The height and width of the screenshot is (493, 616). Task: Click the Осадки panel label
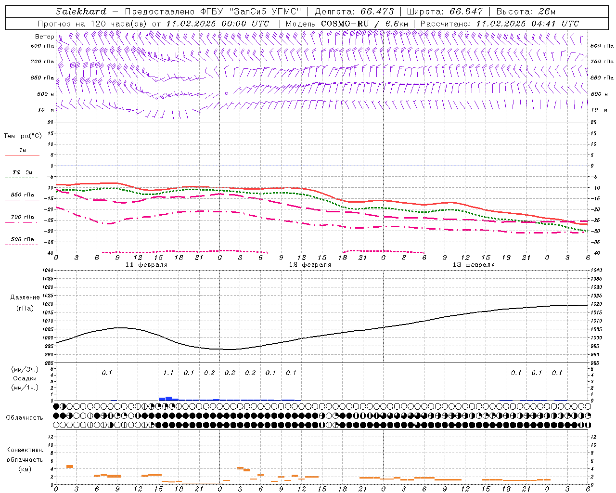pos(25,378)
